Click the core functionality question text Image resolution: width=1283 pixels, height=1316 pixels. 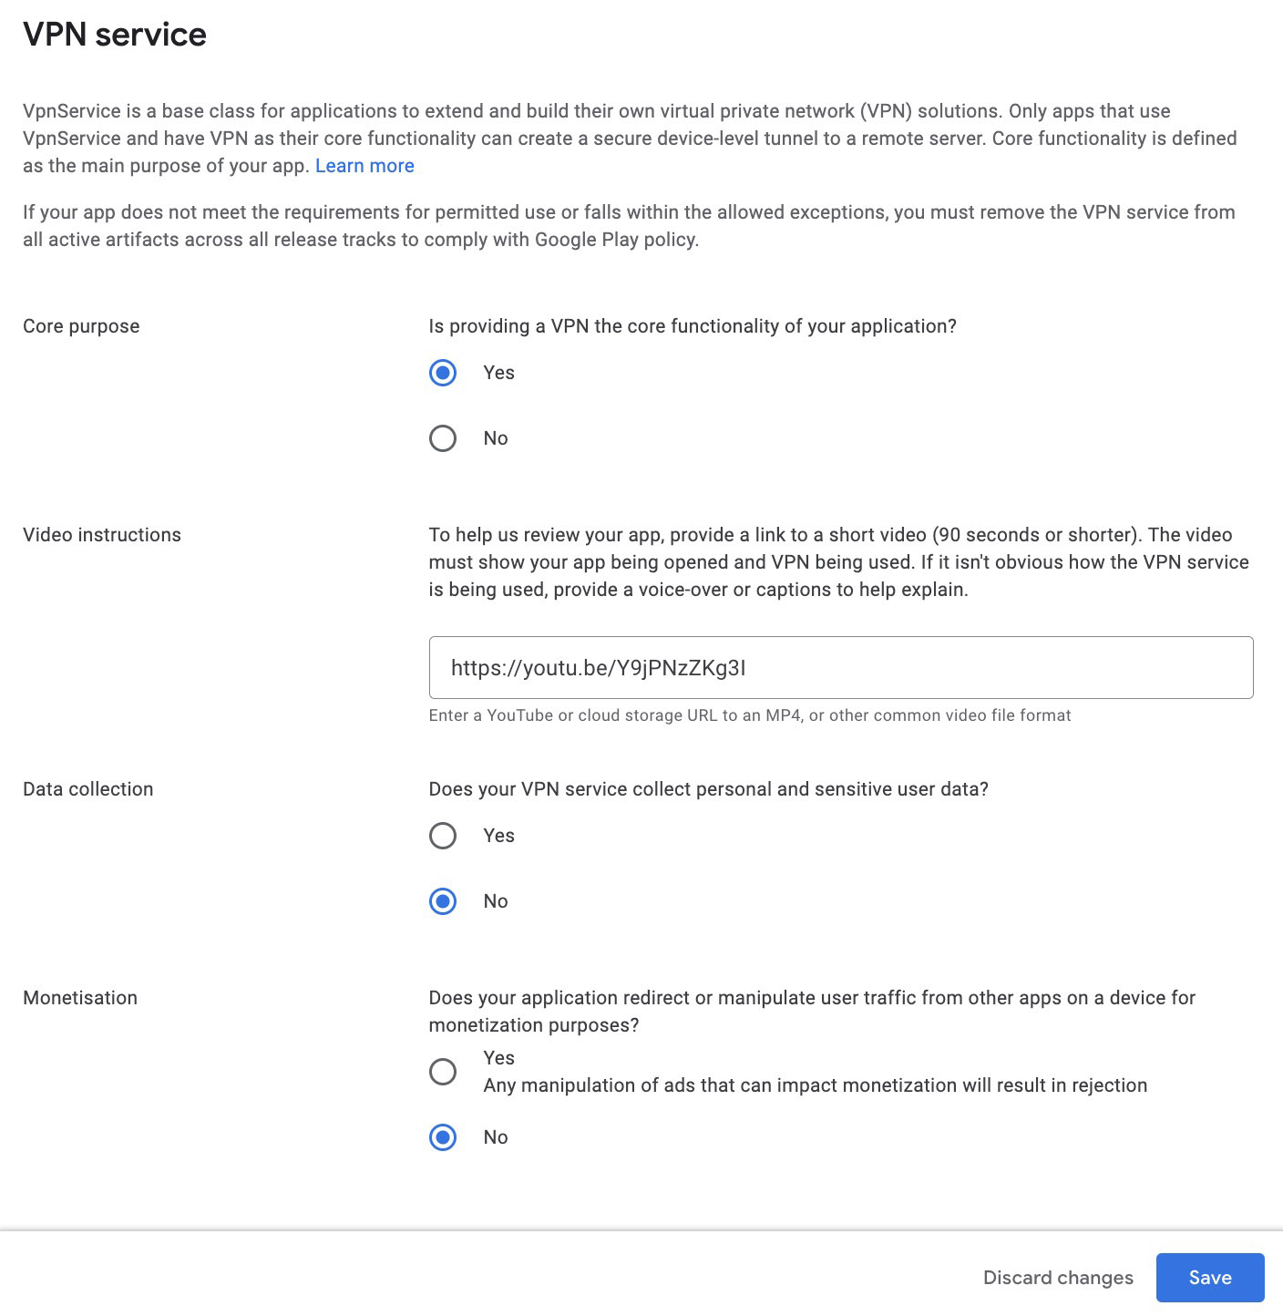pyautogui.click(x=693, y=326)
